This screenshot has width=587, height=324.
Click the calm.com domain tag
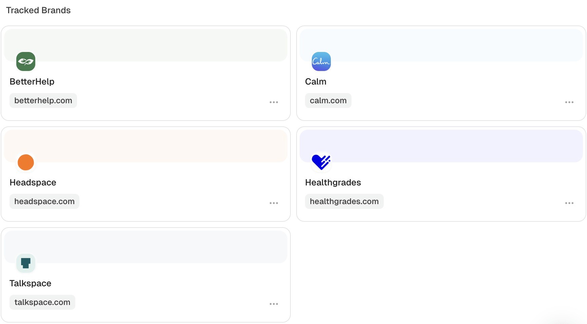point(328,101)
